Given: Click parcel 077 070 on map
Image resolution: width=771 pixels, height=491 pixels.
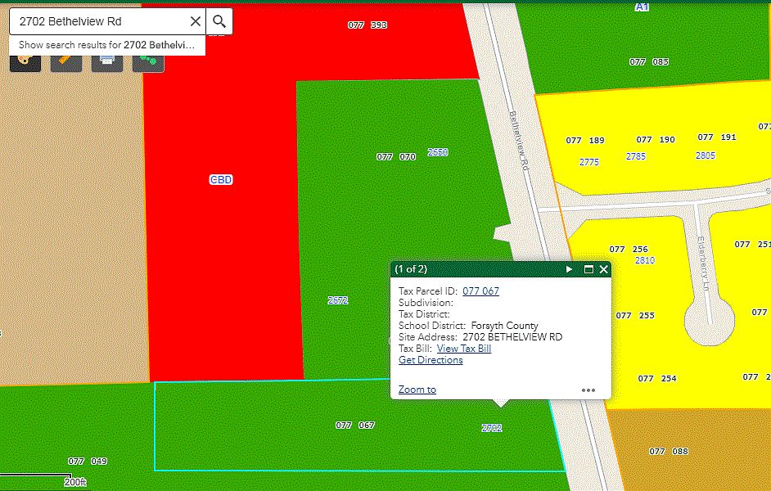Looking at the screenshot, I should click(396, 157).
